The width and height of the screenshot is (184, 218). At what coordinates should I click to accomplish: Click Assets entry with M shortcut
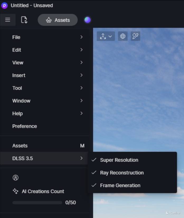click(x=47, y=146)
